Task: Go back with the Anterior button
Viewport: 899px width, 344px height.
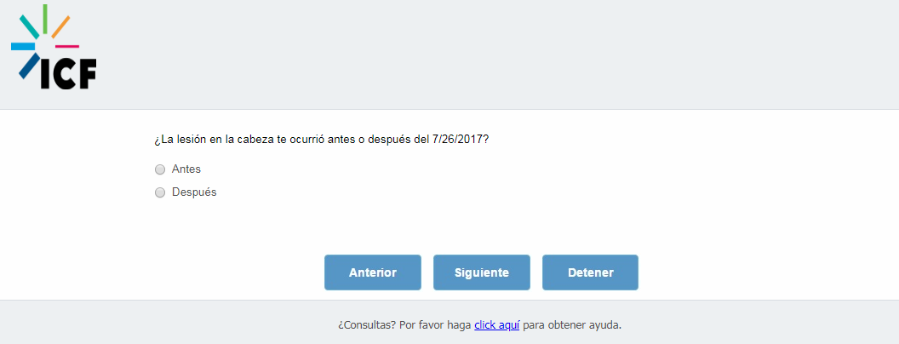Action: pyautogui.click(x=373, y=273)
